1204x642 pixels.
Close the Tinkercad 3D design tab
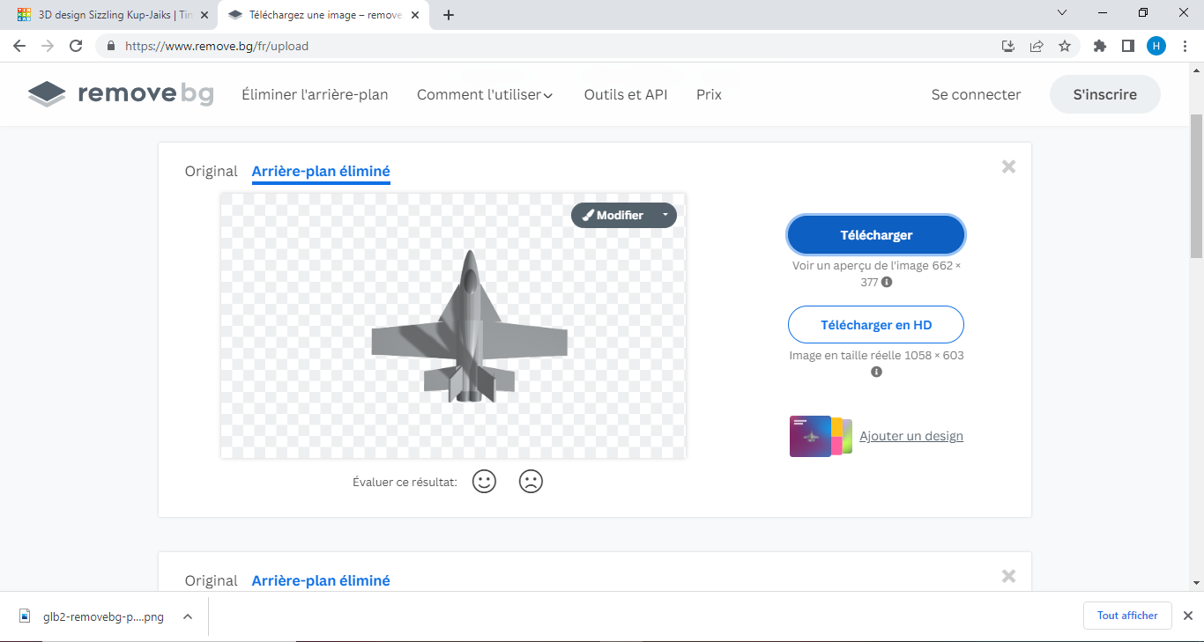[x=205, y=15]
